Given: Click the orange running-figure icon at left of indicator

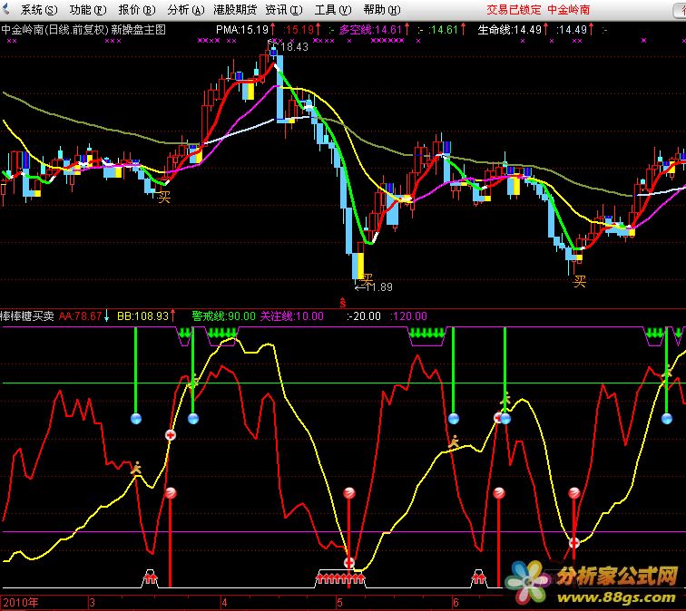Looking at the screenshot, I should [x=137, y=468].
